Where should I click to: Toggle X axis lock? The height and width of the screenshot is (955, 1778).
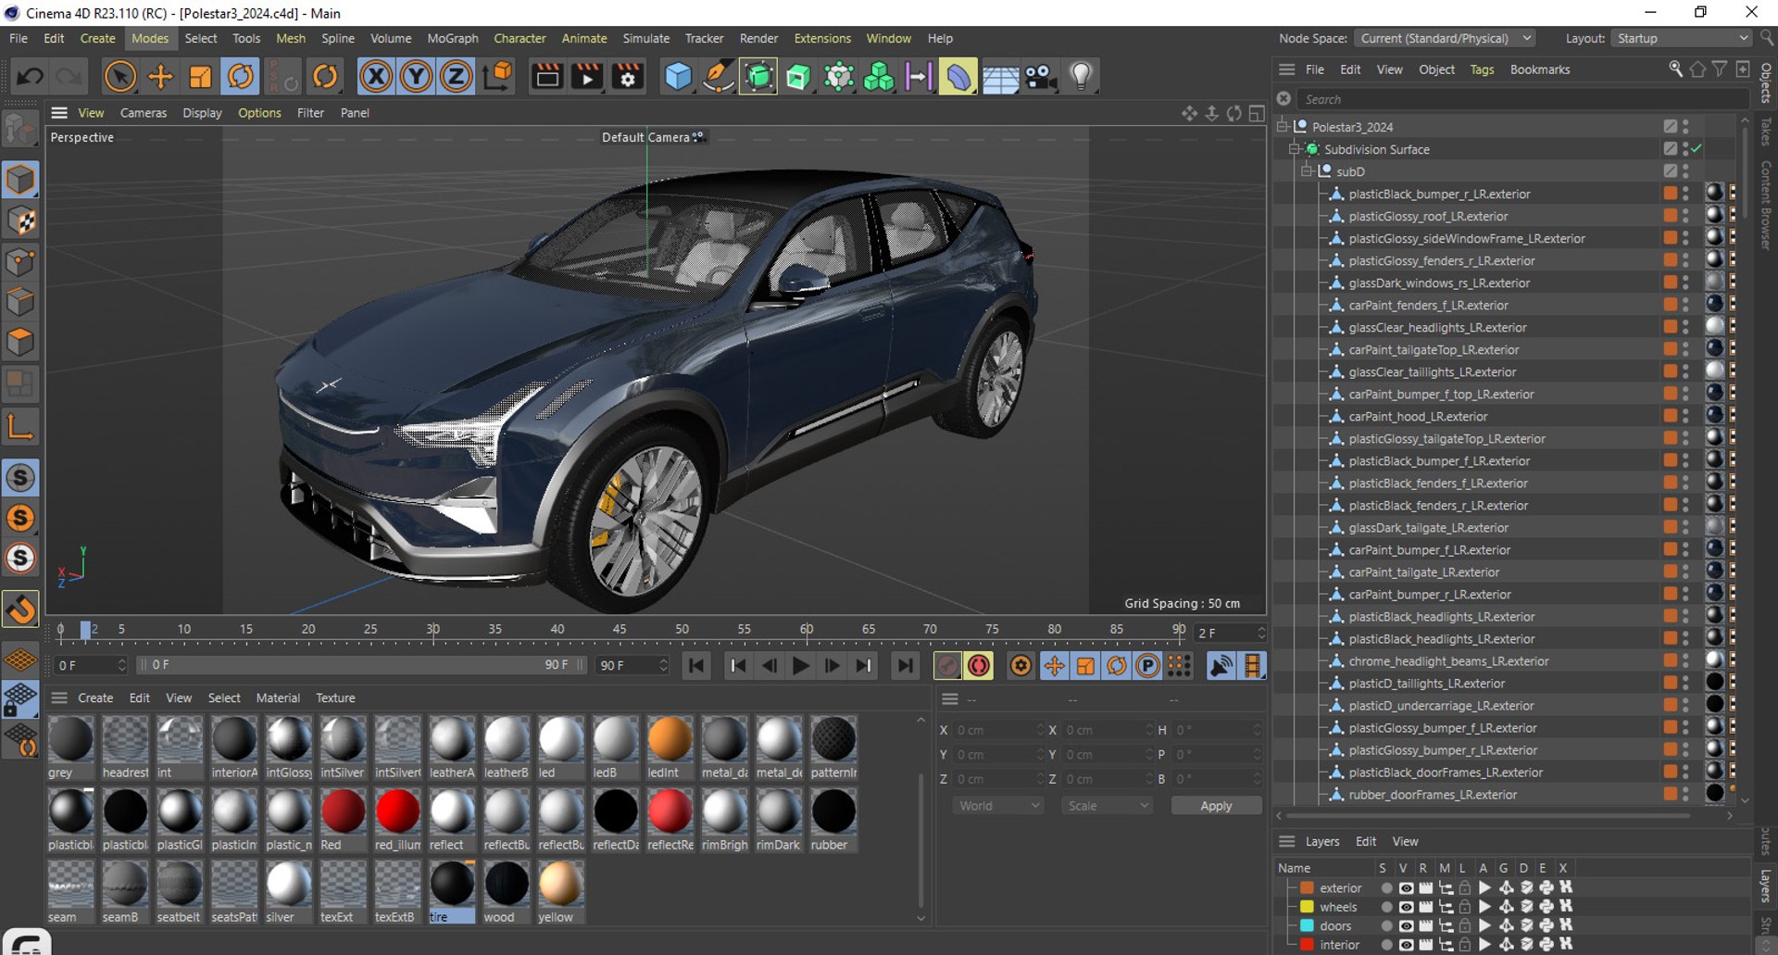coord(376,76)
